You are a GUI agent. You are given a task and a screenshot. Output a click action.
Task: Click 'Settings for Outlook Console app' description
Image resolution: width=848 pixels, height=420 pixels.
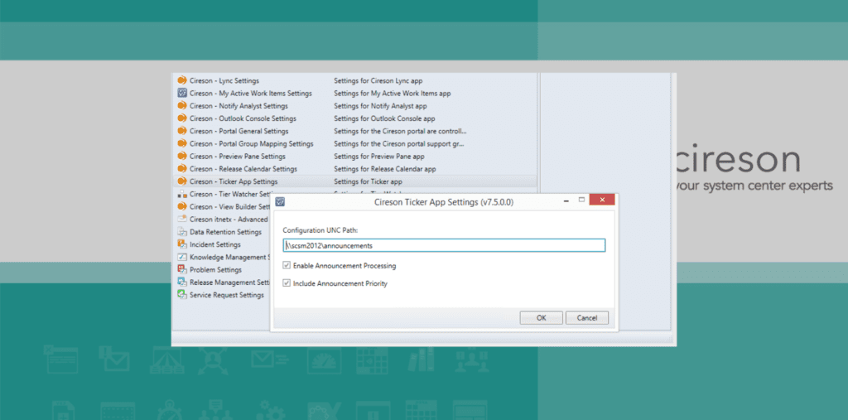(384, 118)
